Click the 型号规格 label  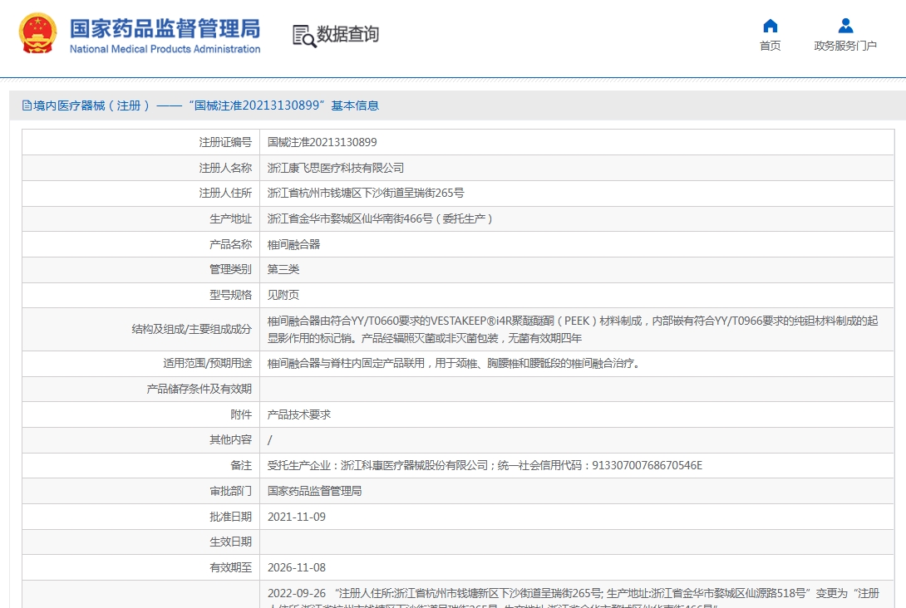[230, 295]
